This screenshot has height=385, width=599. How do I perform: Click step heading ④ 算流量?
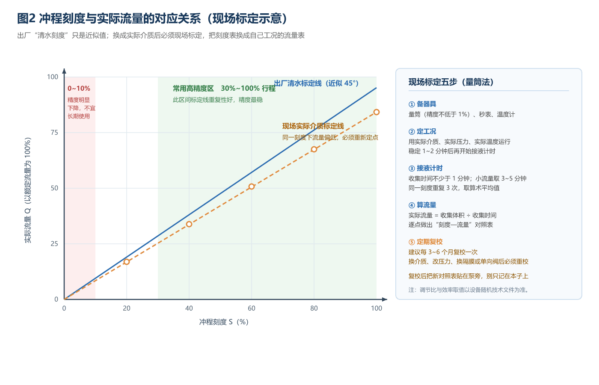422,205
